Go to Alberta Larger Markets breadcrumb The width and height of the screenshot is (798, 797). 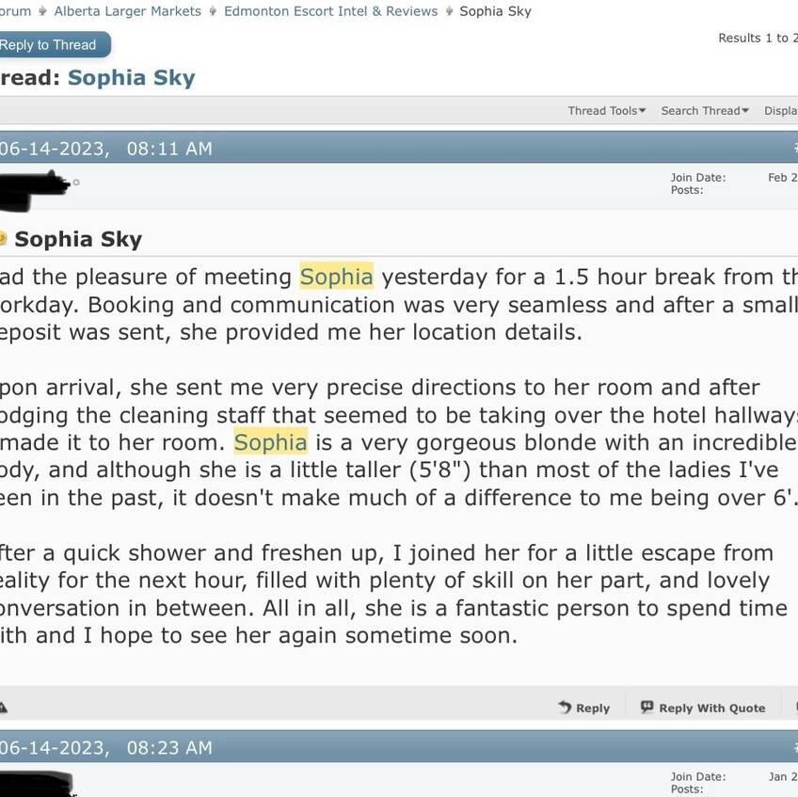click(x=127, y=11)
